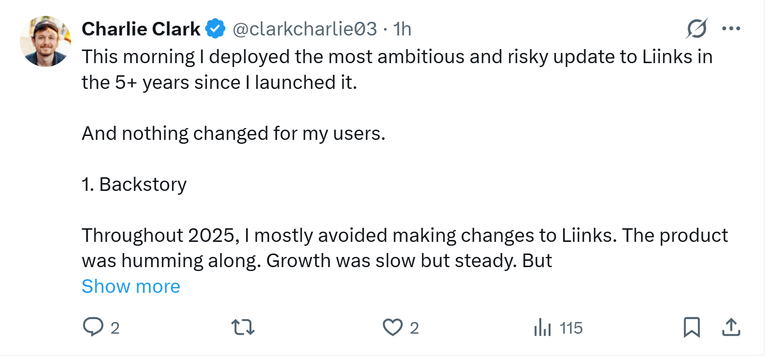Click Charlie Clark's profile picture
765x356 pixels.
45,41
